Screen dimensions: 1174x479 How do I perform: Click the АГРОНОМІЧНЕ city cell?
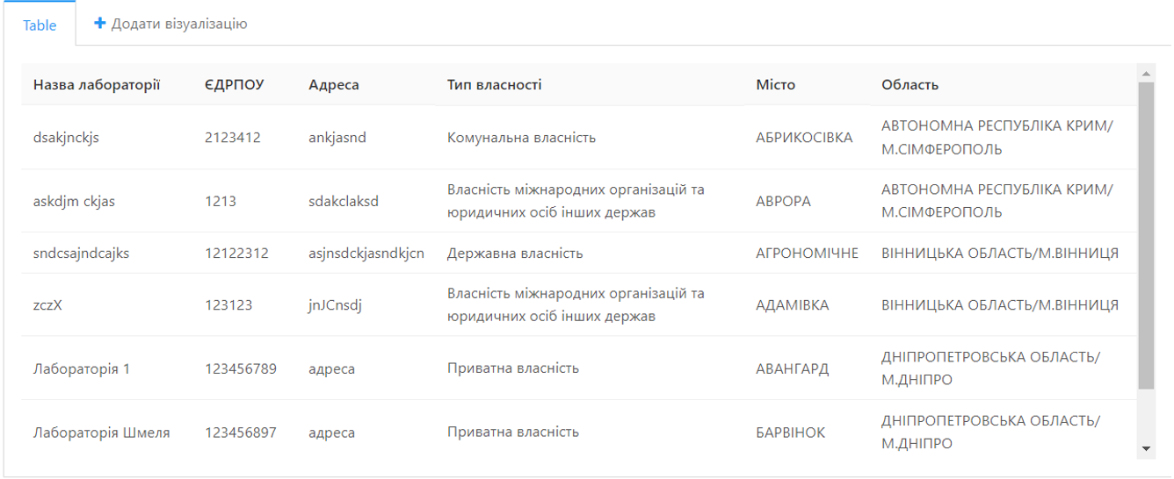point(807,254)
